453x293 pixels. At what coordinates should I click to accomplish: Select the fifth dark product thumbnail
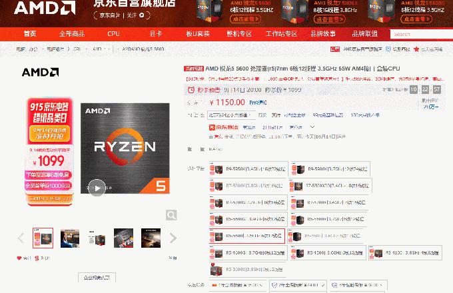coord(151,238)
